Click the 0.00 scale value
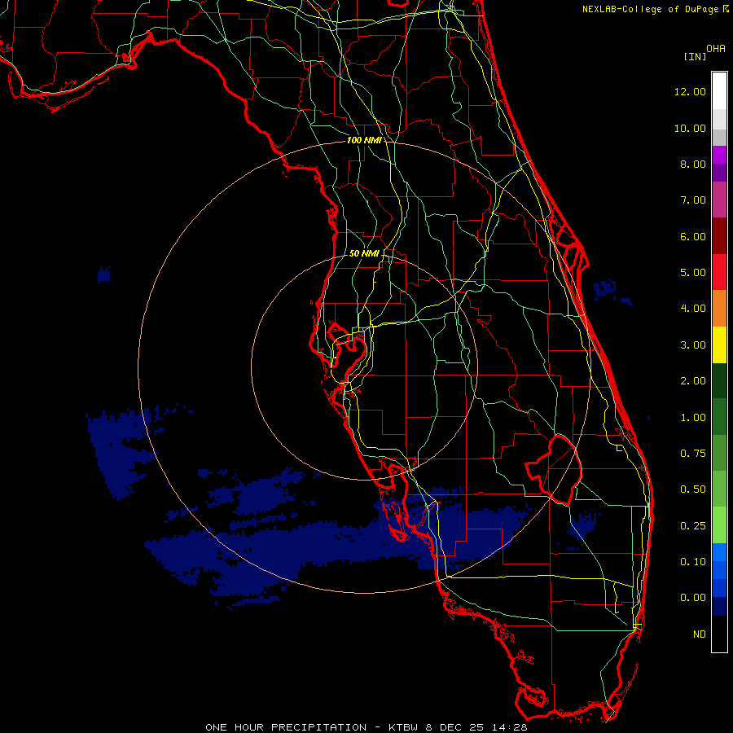Screen dimensions: 733x733 [x=693, y=598]
